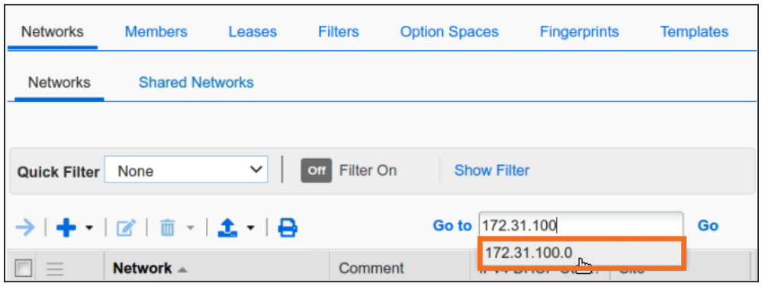Image resolution: width=762 pixels, height=286 pixels.
Task: Click the three-line column menu icon
Action: [x=54, y=269]
